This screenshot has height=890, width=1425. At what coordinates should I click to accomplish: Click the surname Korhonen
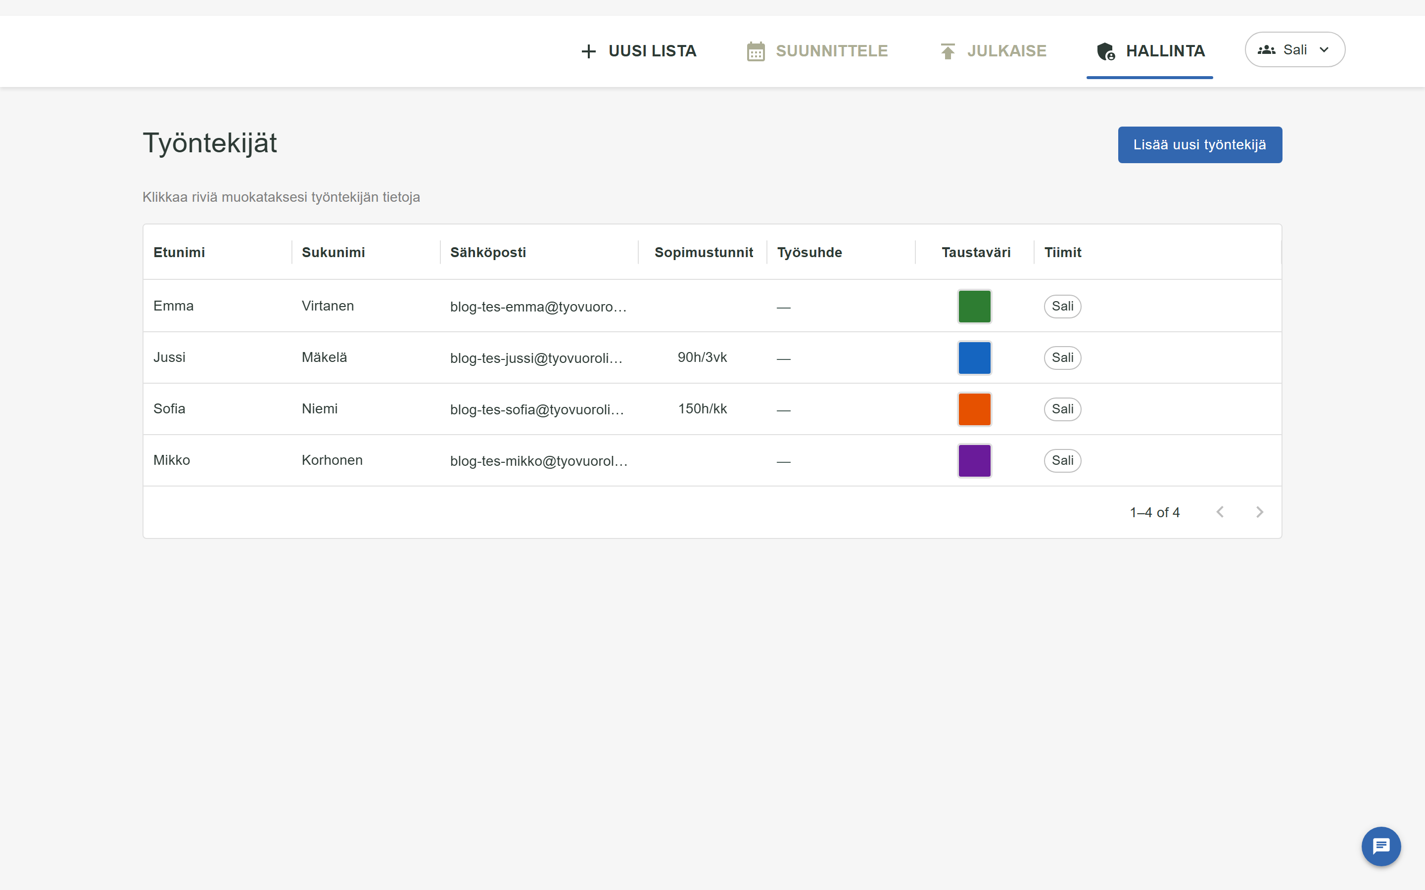[332, 460]
